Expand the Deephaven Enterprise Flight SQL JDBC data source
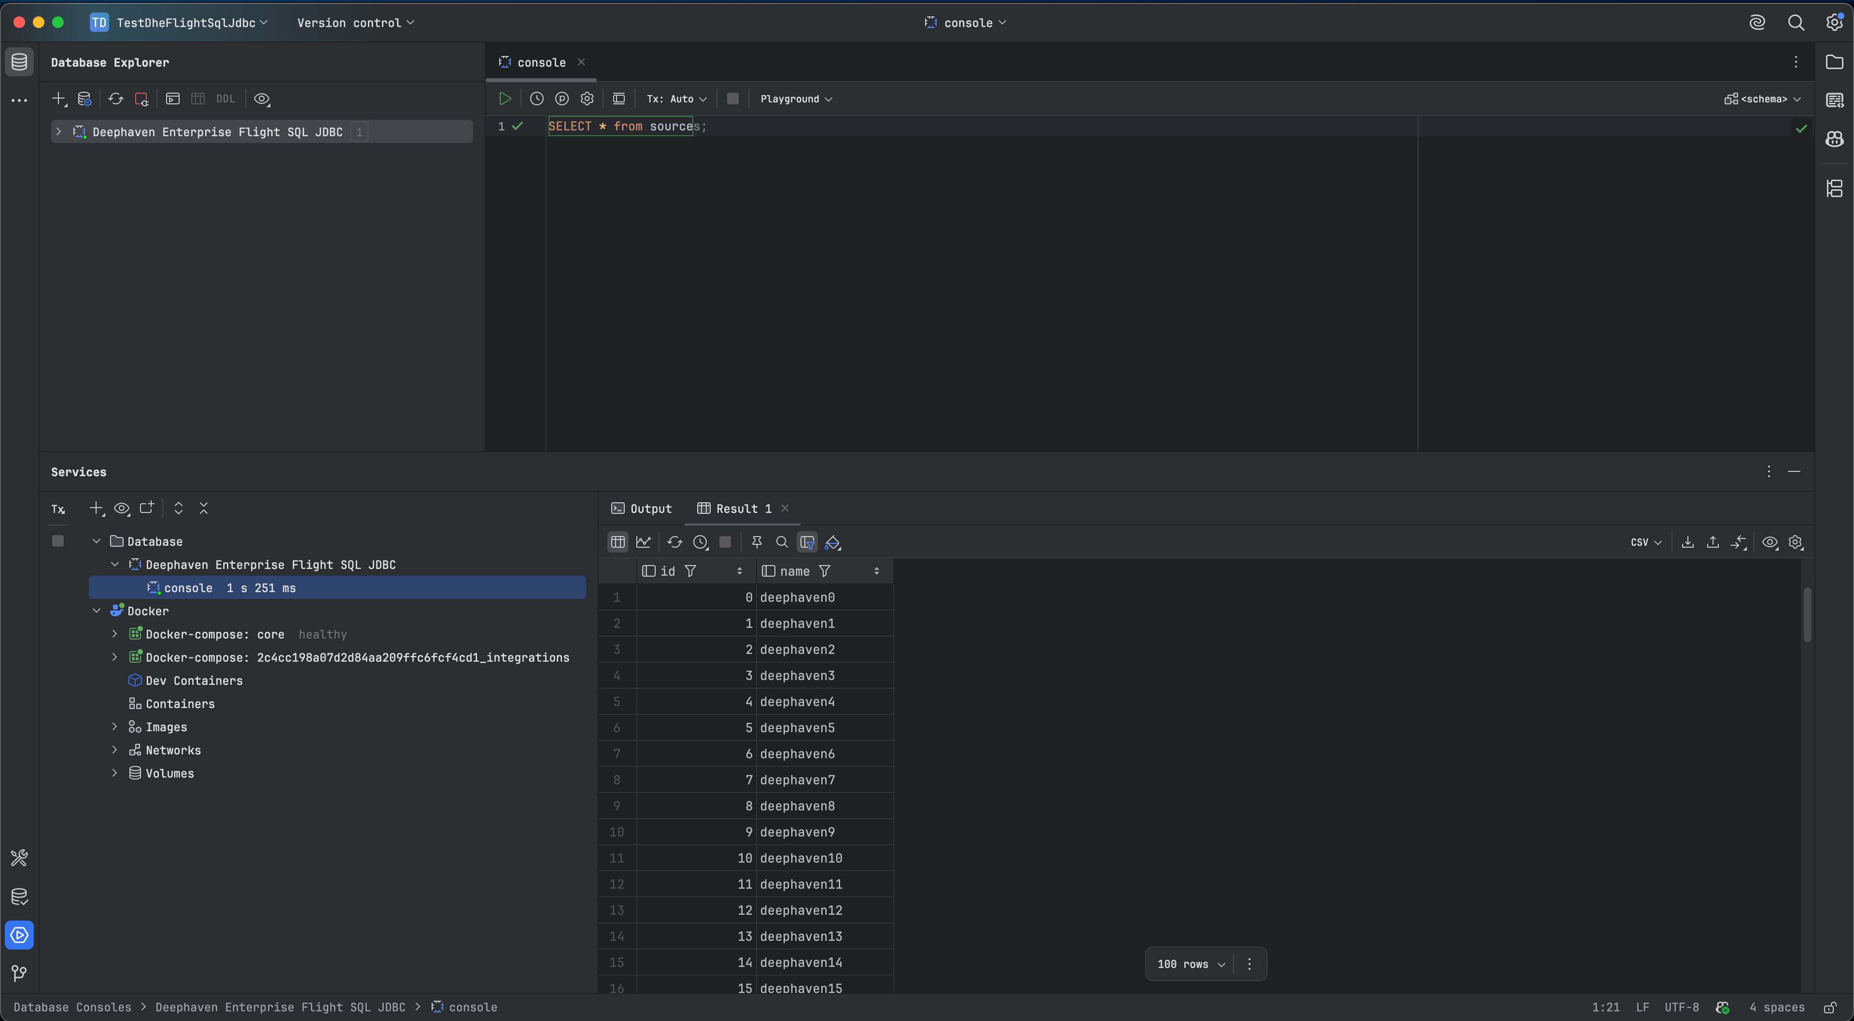1854x1021 pixels. (x=58, y=132)
